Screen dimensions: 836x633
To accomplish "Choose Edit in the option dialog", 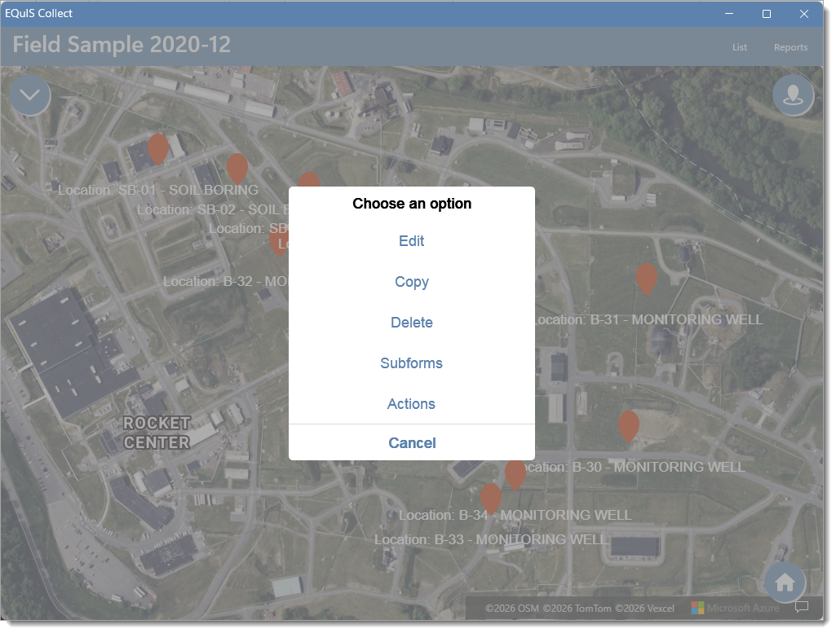I will [414, 242].
